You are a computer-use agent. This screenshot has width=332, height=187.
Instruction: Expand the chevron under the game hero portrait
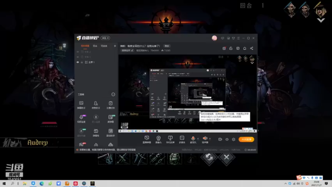pyautogui.click(x=321, y=20)
